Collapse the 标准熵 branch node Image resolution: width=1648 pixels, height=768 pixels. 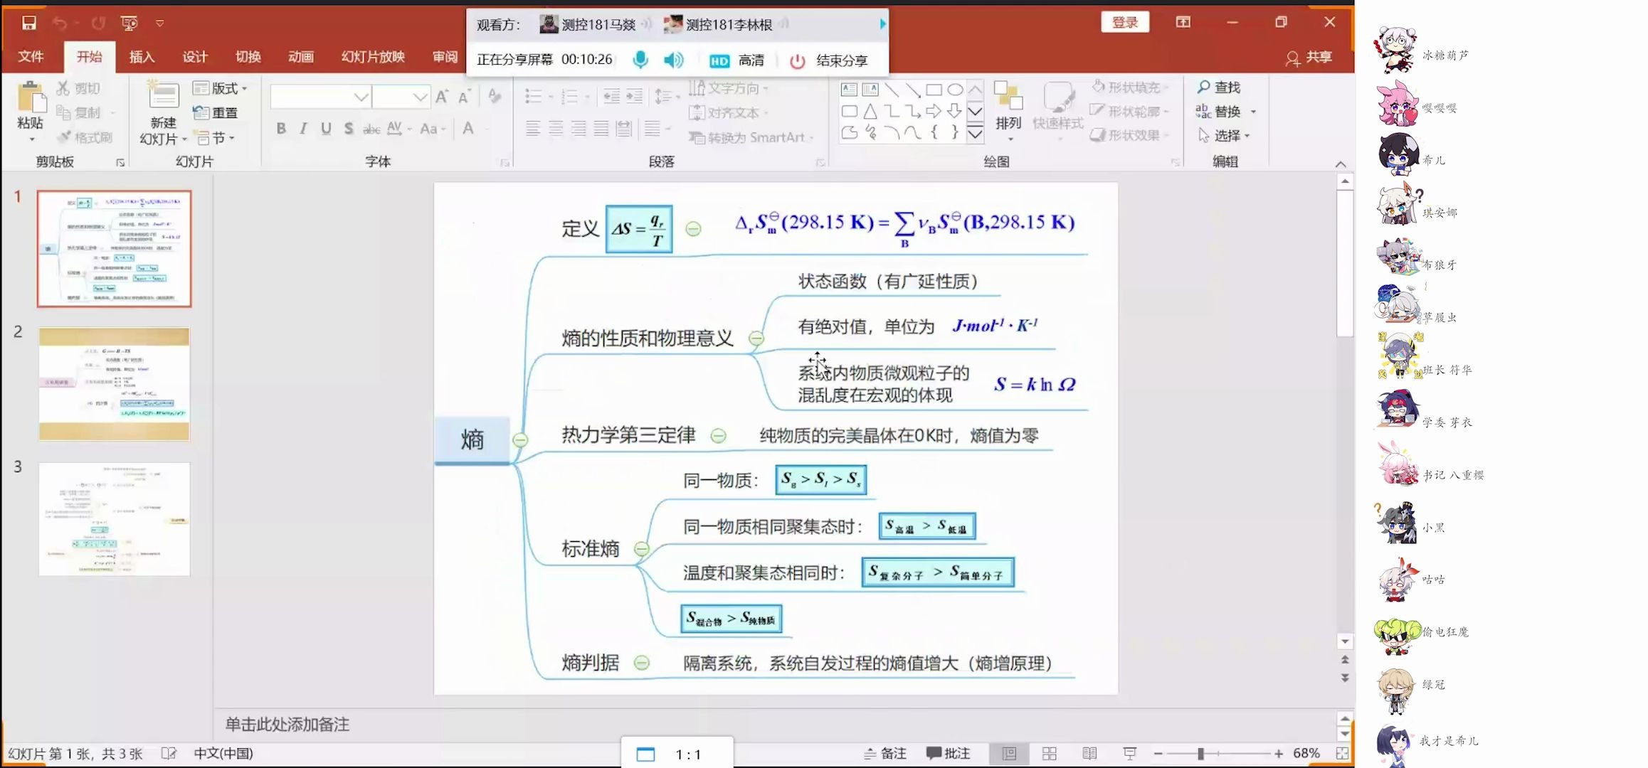tap(642, 549)
